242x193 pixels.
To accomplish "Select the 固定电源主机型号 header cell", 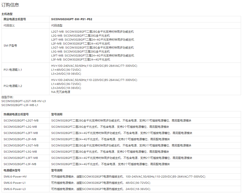I will 15,19.
